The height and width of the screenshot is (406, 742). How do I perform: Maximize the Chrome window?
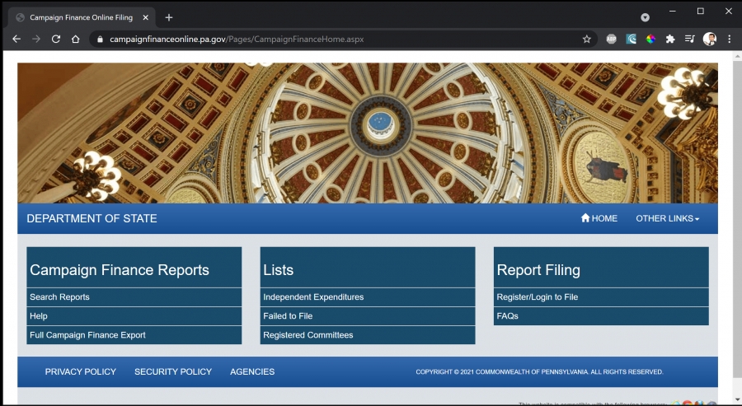pyautogui.click(x=701, y=11)
